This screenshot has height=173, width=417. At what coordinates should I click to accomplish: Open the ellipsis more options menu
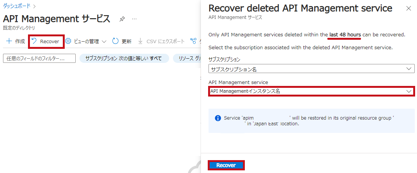coord(134,19)
